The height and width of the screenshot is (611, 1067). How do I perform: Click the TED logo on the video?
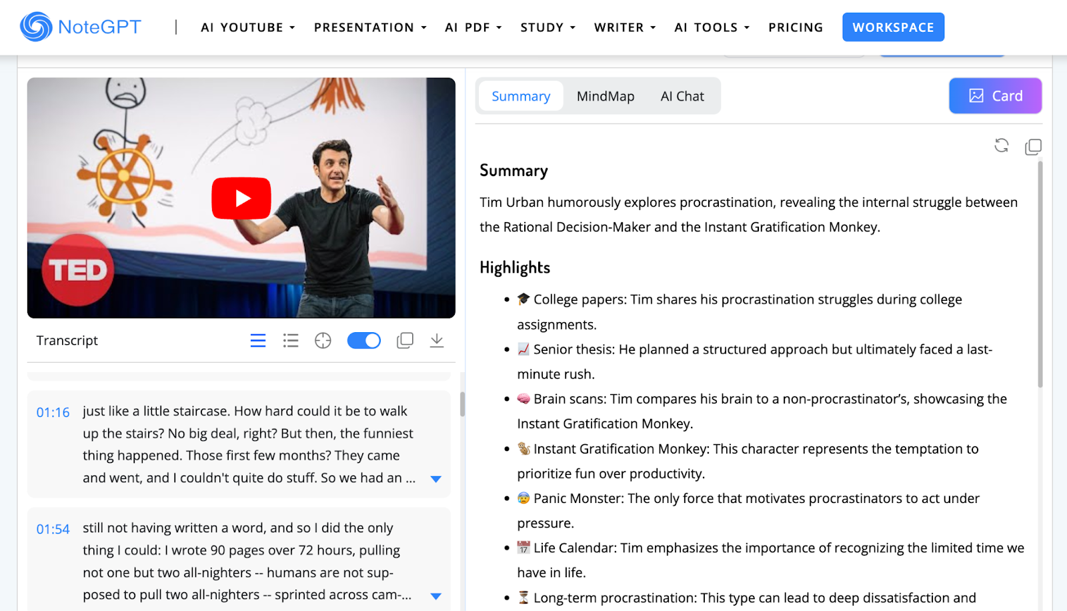78,270
